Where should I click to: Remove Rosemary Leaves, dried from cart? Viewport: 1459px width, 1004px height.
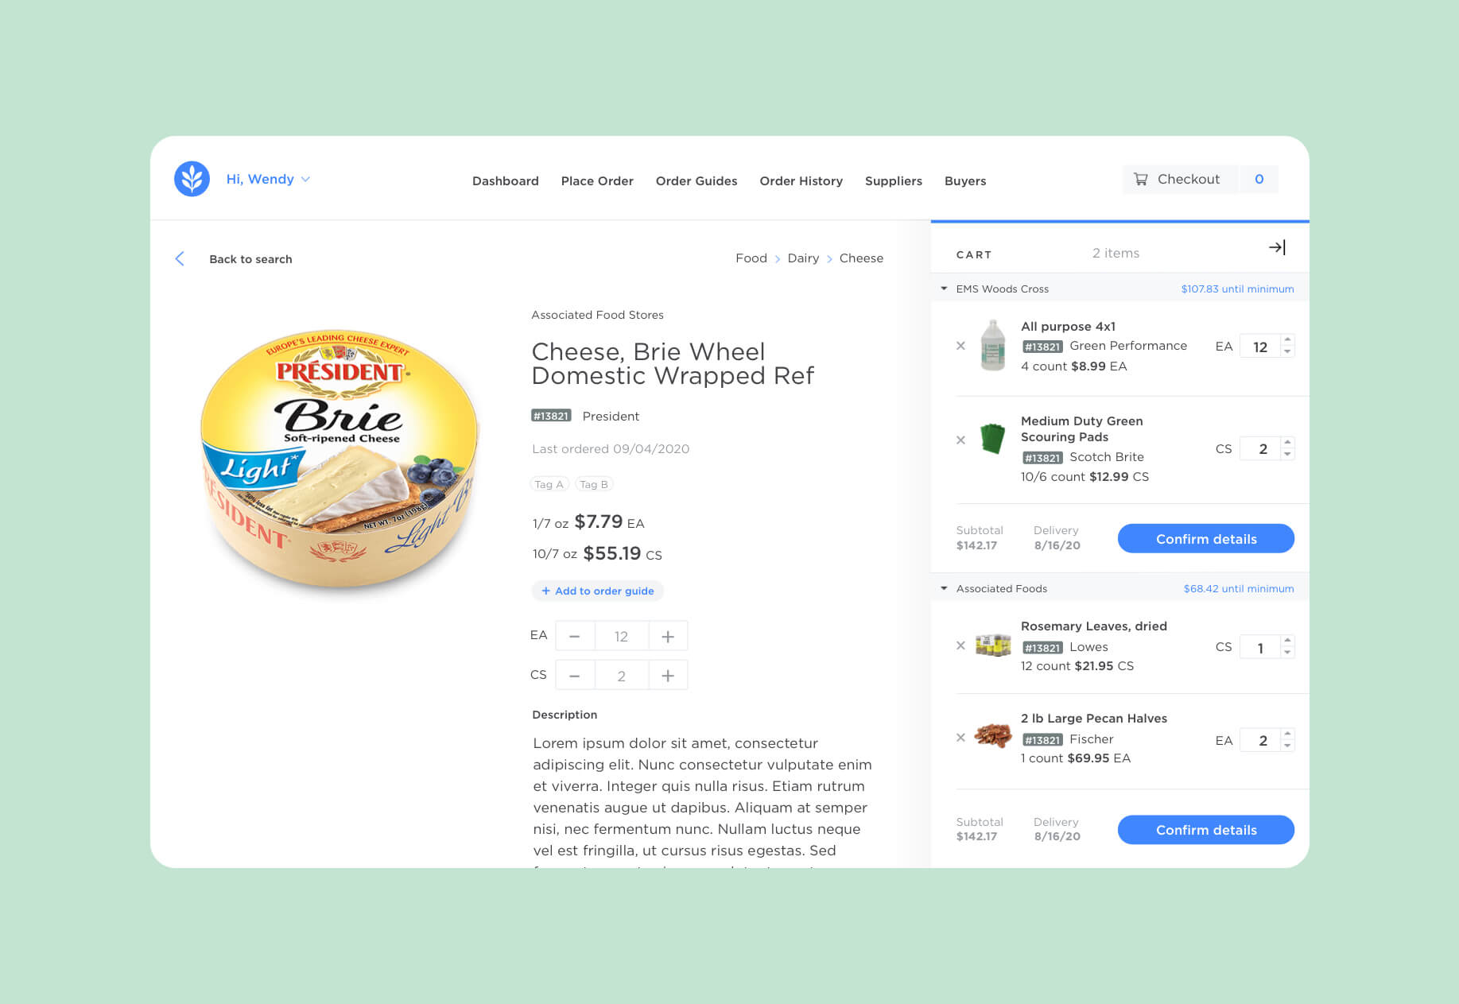[960, 645]
